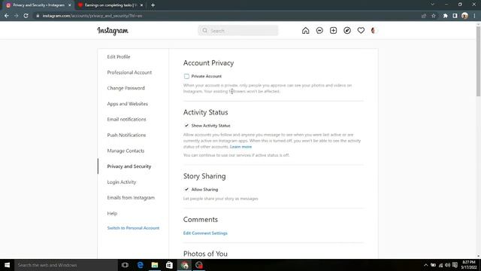
Task: Open the volume icon in system tray
Action: 448,265
